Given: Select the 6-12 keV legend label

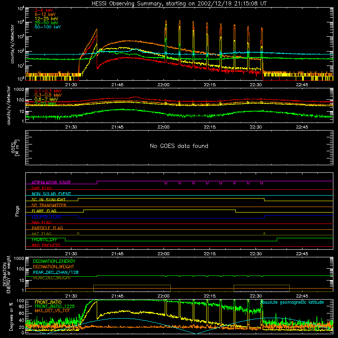Looking at the screenshot, I should (x=45, y=14).
